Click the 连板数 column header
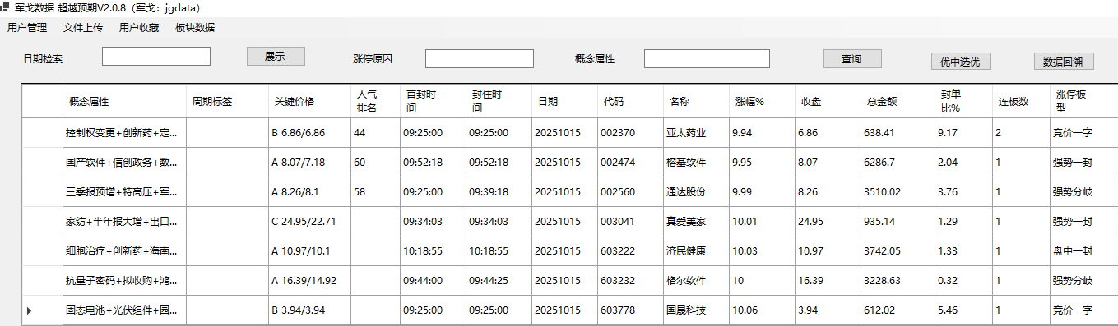This screenshot has height=326, width=1118. pyautogui.click(x=1022, y=102)
